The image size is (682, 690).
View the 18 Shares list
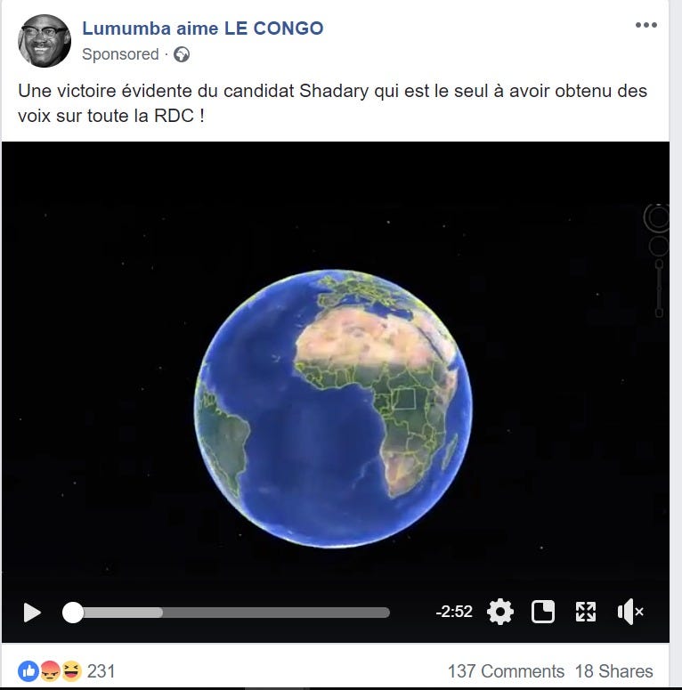click(613, 671)
